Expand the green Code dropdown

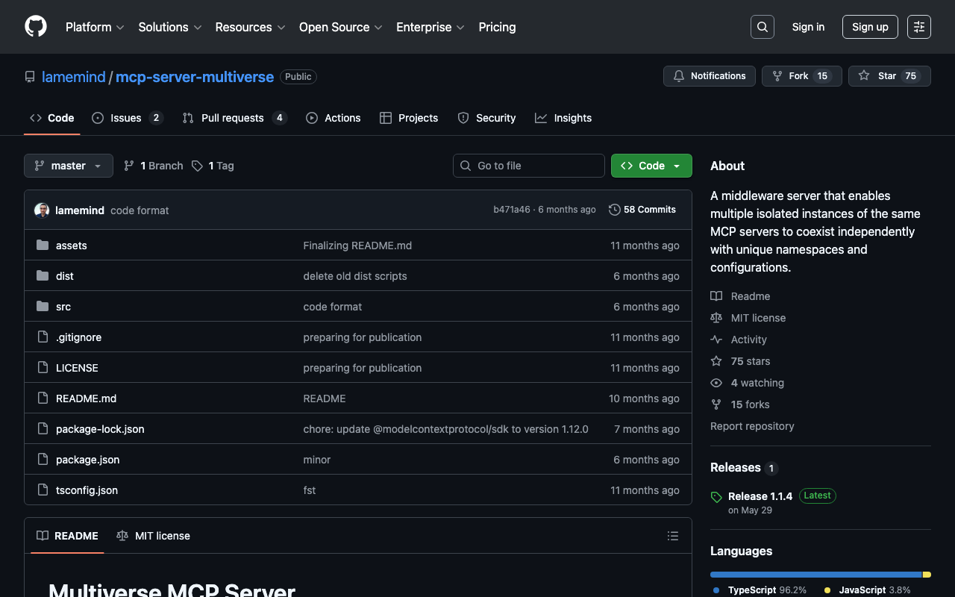click(x=651, y=166)
